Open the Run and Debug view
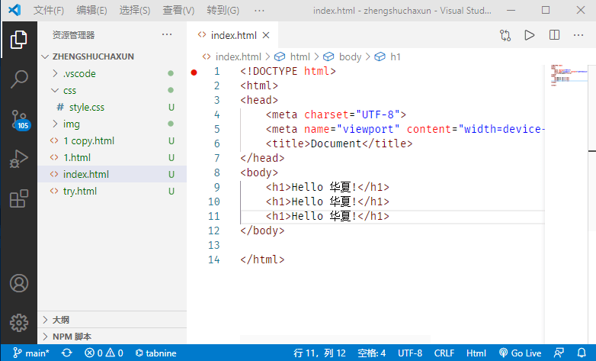This screenshot has width=596, height=361. [18, 160]
